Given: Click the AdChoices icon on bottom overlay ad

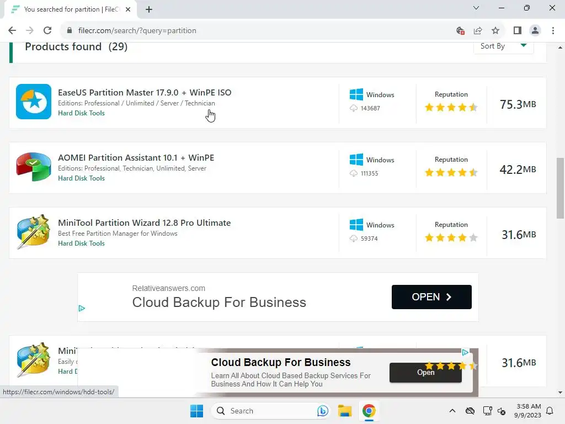Looking at the screenshot, I should [x=465, y=352].
